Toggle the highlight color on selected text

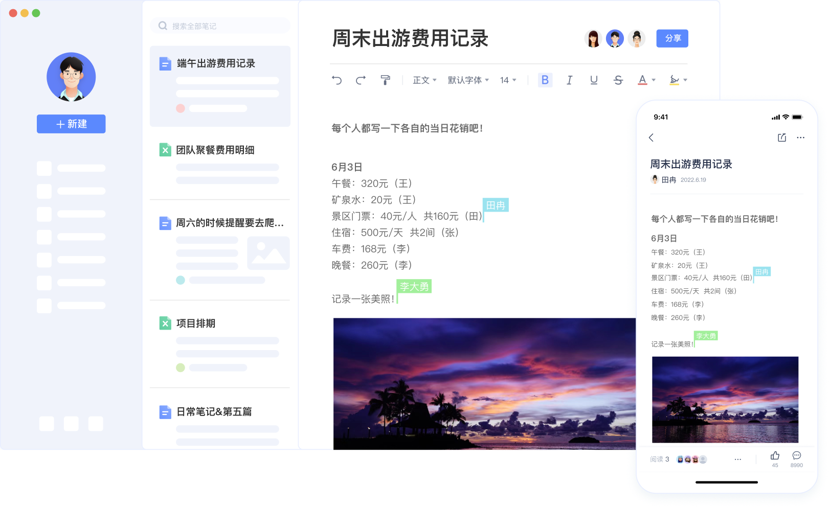[674, 80]
